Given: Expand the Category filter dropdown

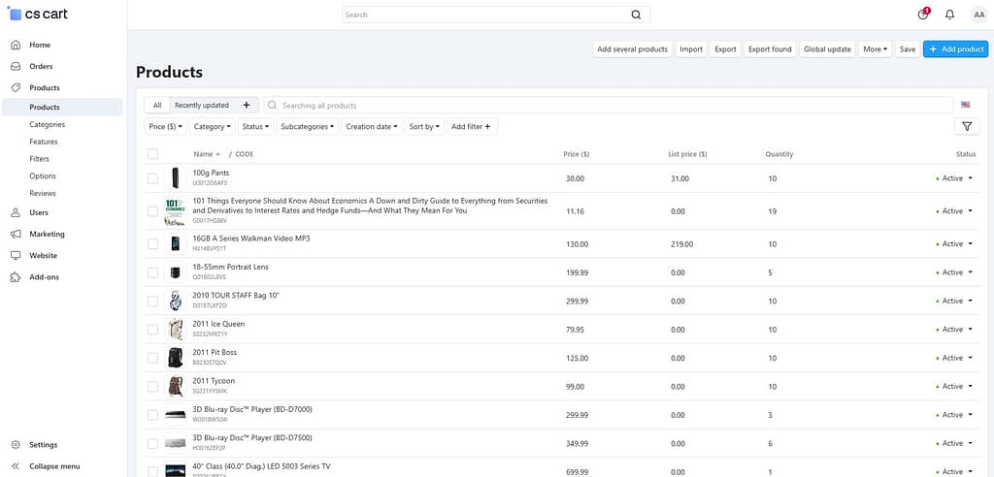Looking at the screenshot, I should click(213, 127).
